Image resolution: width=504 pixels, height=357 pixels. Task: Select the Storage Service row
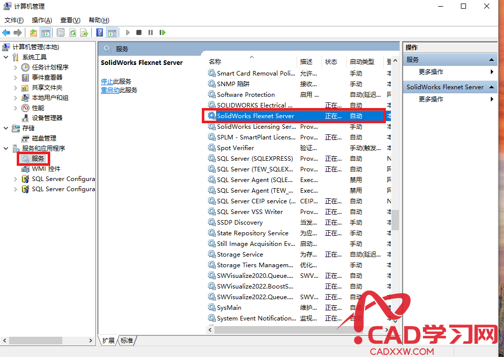click(299, 254)
